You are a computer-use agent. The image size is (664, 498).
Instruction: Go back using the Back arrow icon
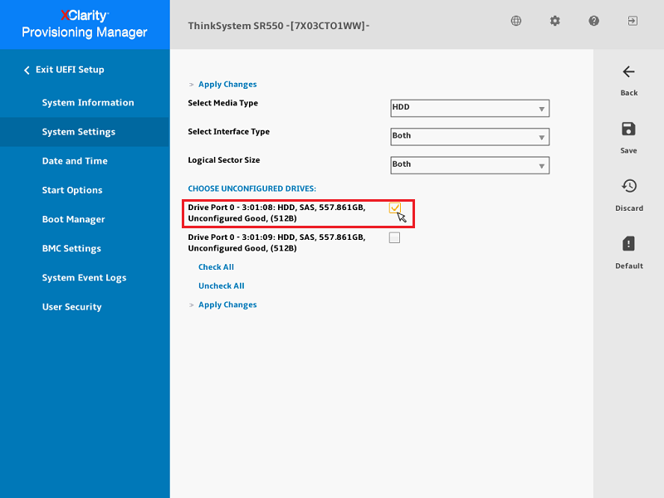tap(628, 72)
